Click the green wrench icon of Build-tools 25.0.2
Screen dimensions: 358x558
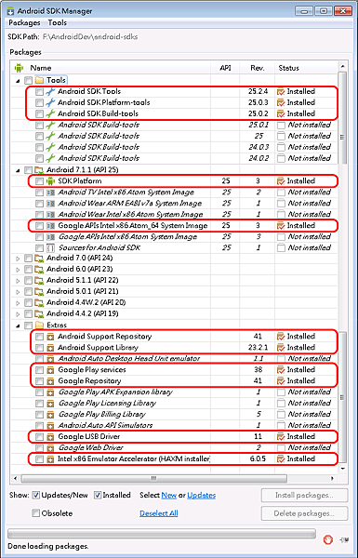(x=50, y=113)
